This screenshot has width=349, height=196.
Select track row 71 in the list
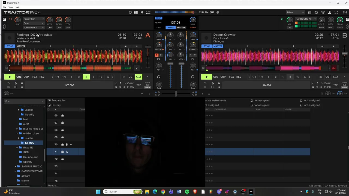(178, 152)
